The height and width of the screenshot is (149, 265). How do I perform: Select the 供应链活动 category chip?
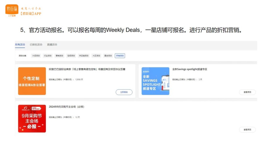tap(84, 56)
